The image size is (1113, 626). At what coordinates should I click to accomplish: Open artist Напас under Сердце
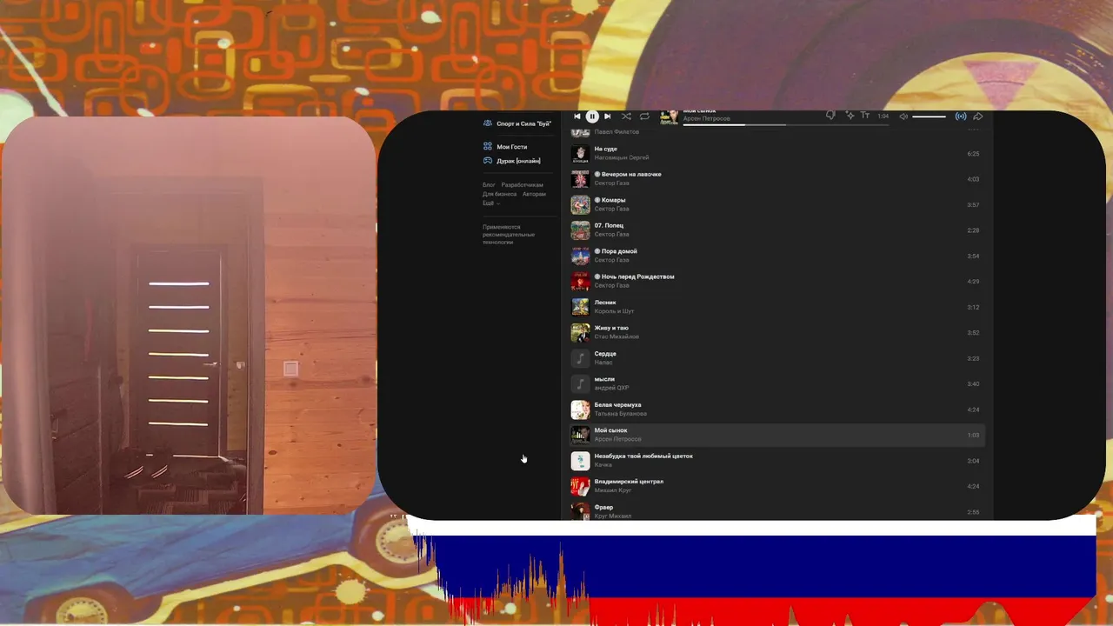(x=604, y=363)
